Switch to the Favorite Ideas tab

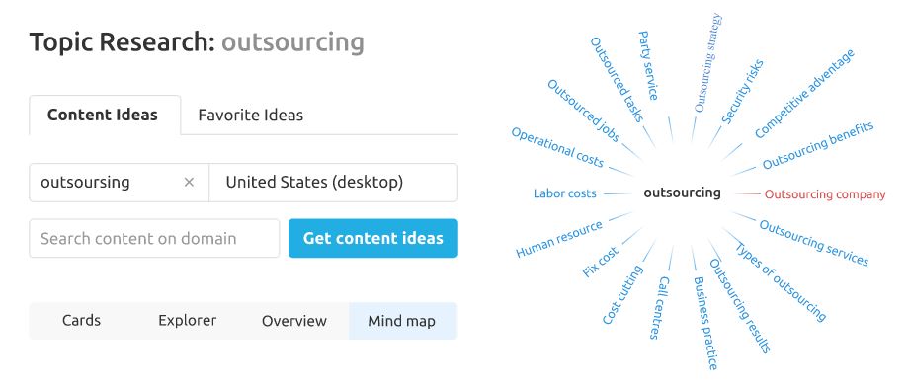(x=250, y=116)
